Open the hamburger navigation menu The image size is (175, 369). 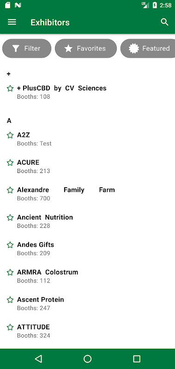coord(12,22)
